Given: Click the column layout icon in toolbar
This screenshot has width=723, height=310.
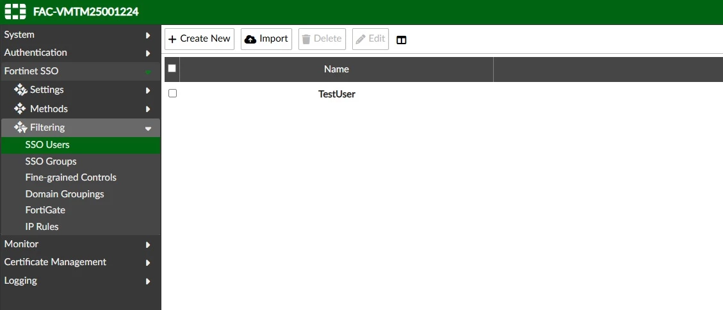Looking at the screenshot, I should [401, 40].
